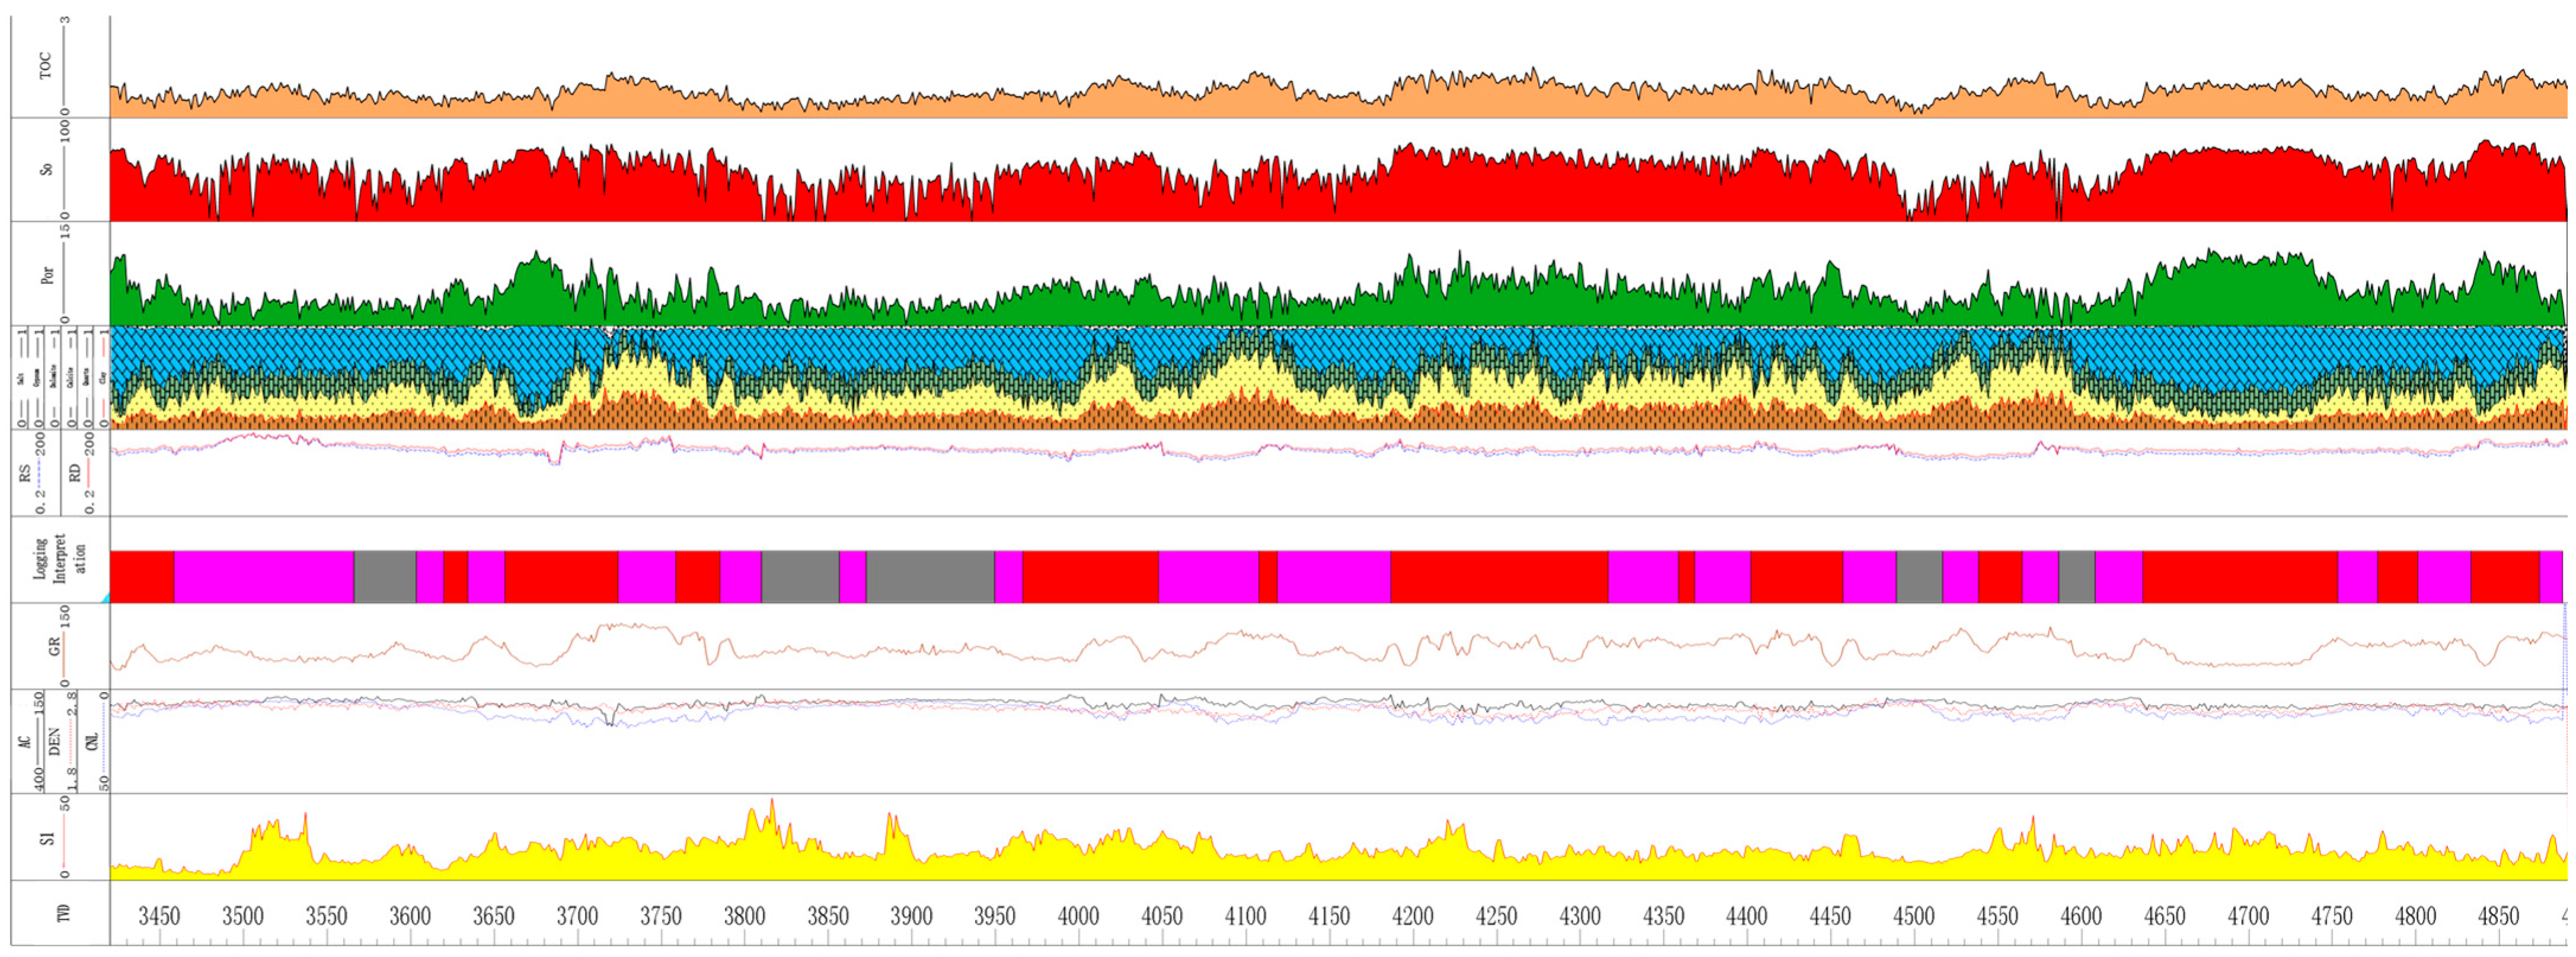Select the DEN density curve legend

pos(55,741)
